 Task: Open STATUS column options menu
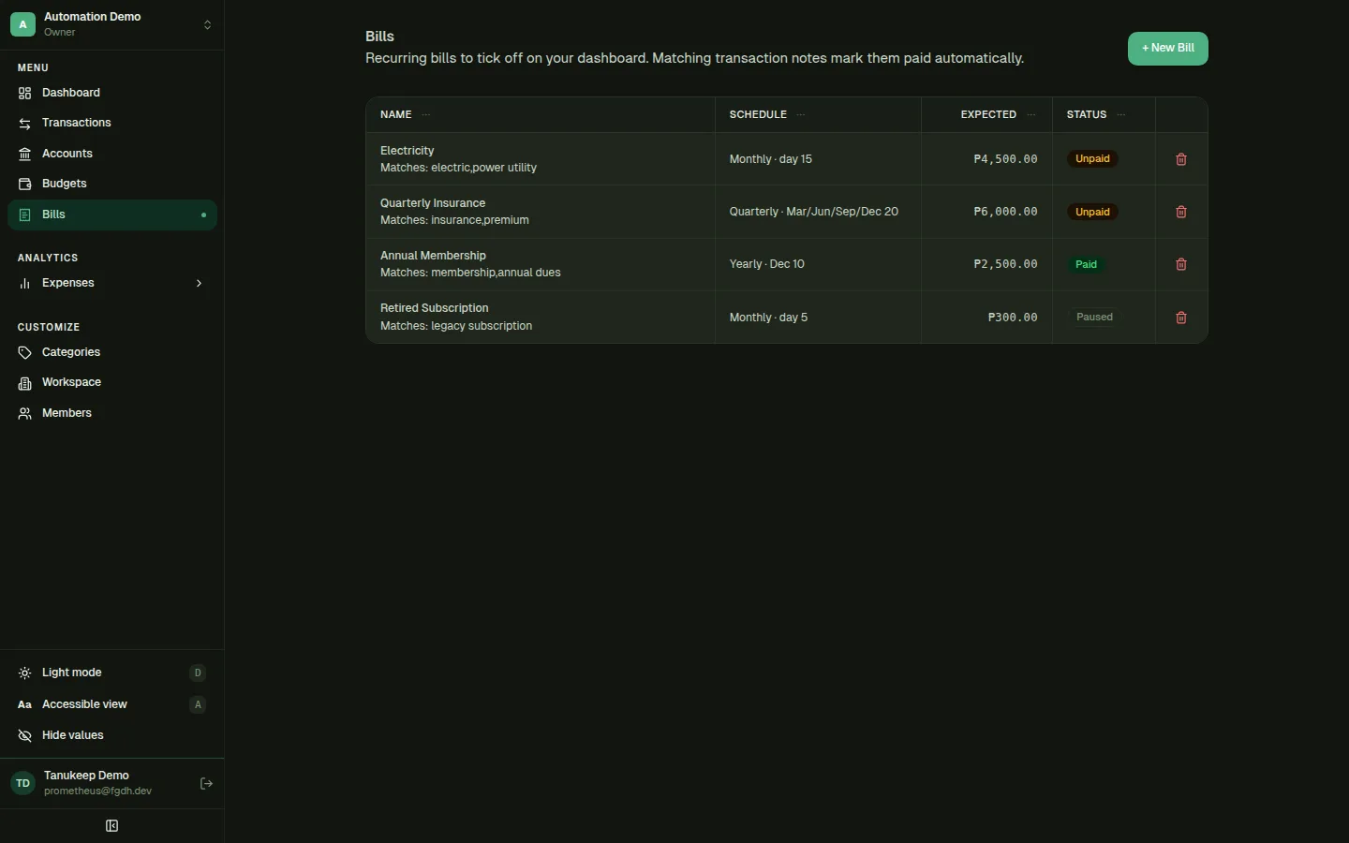coord(1121,115)
